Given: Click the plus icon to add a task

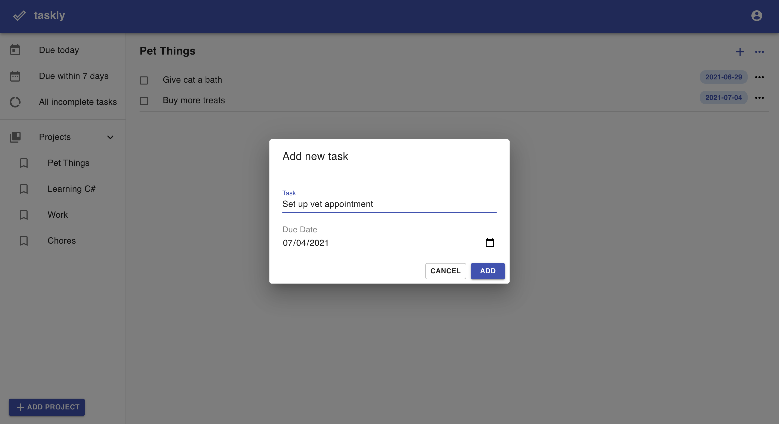Looking at the screenshot, I should [740, 52].
